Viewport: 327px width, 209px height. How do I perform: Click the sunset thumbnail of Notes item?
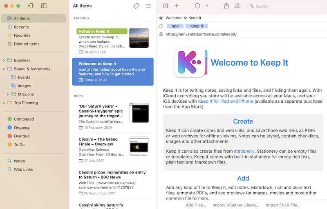(139, 38)
